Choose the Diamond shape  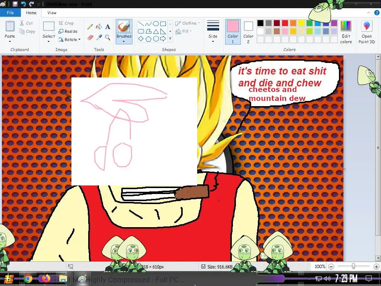[141, 38]
